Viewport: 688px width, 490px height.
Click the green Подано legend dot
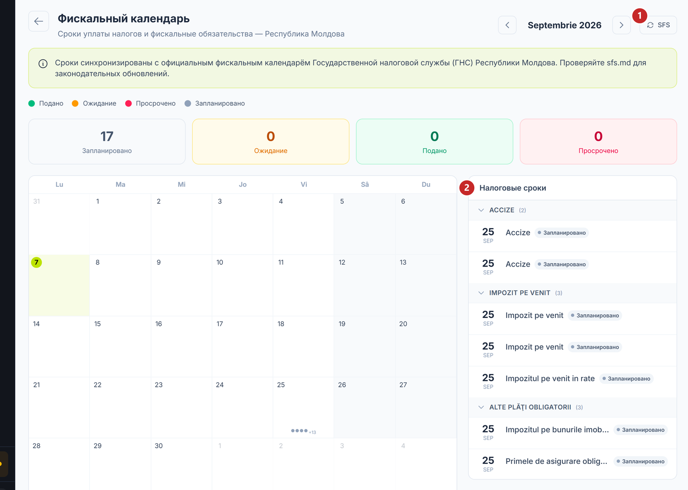[32, 104]
